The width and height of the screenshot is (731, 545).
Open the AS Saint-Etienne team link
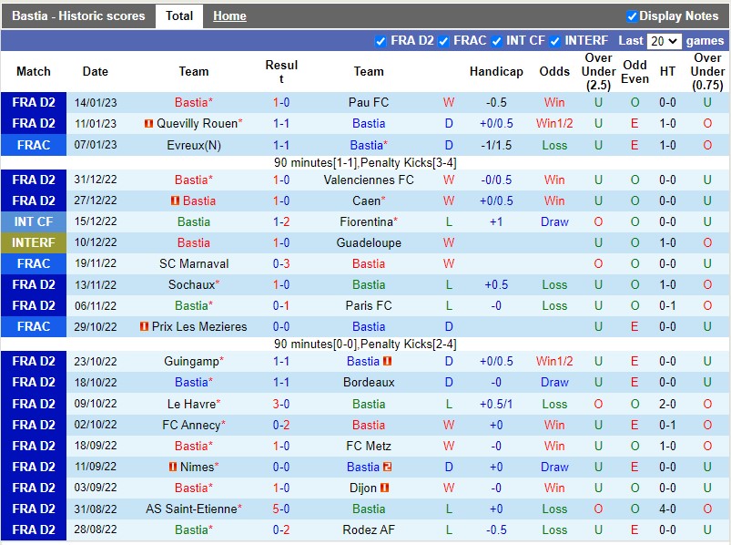pos(191,509)
